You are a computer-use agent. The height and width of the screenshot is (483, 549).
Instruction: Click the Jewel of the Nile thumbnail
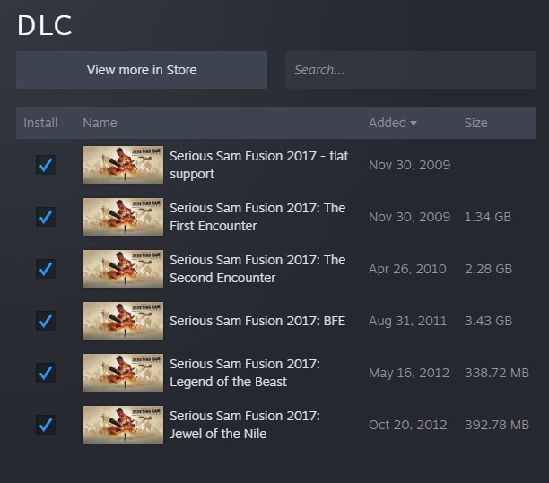123,425
